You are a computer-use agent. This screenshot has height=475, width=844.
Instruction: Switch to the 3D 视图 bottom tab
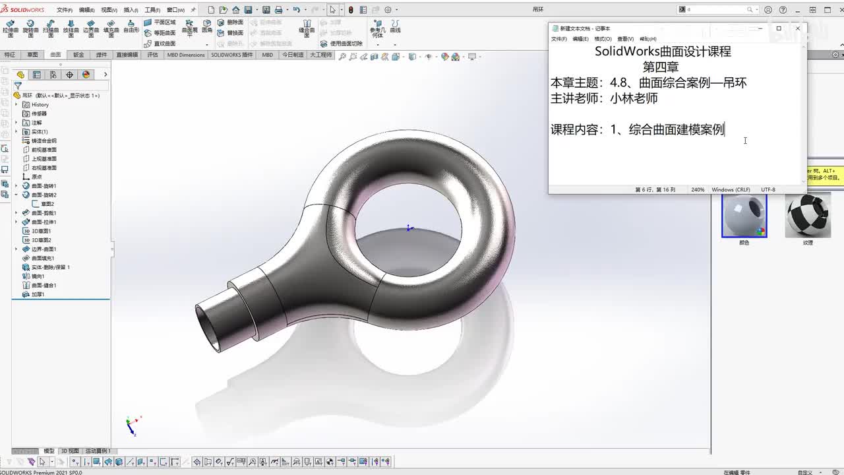click(70, 451)
